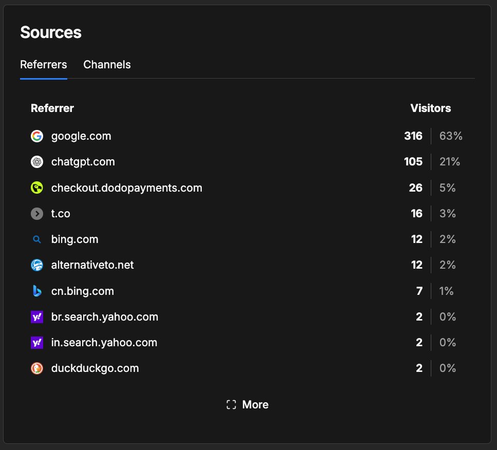Click the 2 visitors count for duckduckgo.com
The height and width of the screenshot is (450, 497).
coord(419,368)
